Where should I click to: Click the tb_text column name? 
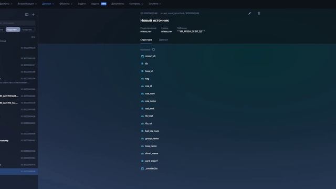(149, 116)
